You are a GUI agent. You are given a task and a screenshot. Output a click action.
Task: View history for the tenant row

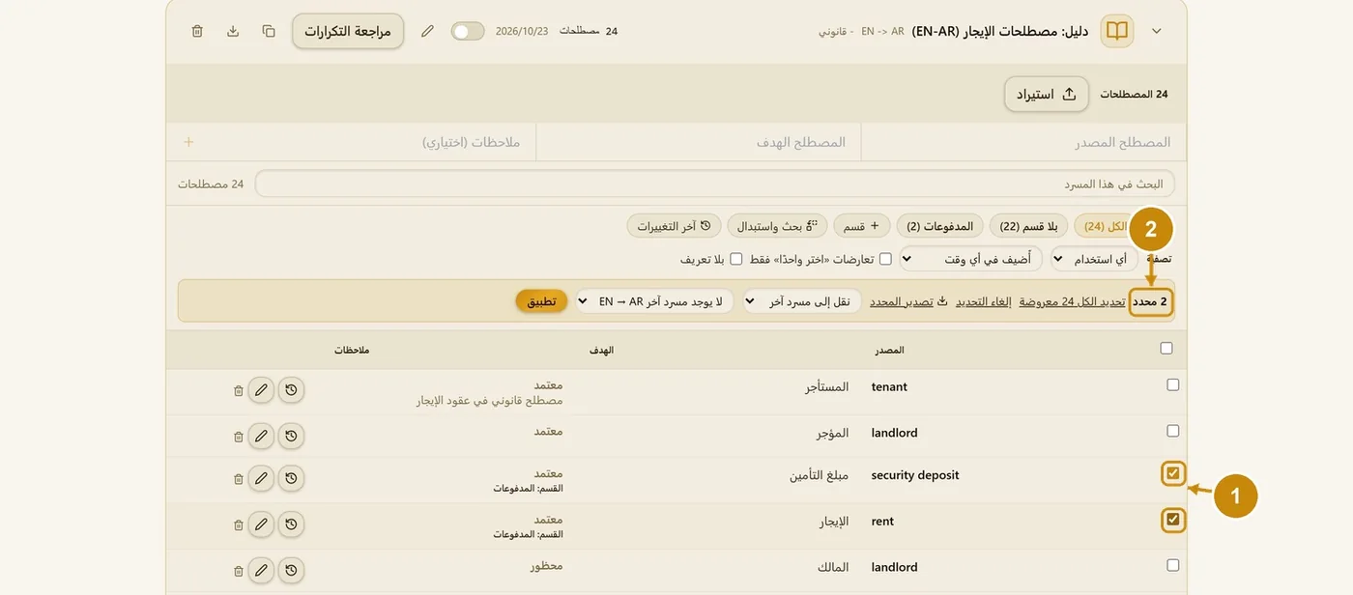[x=291, y=390]
